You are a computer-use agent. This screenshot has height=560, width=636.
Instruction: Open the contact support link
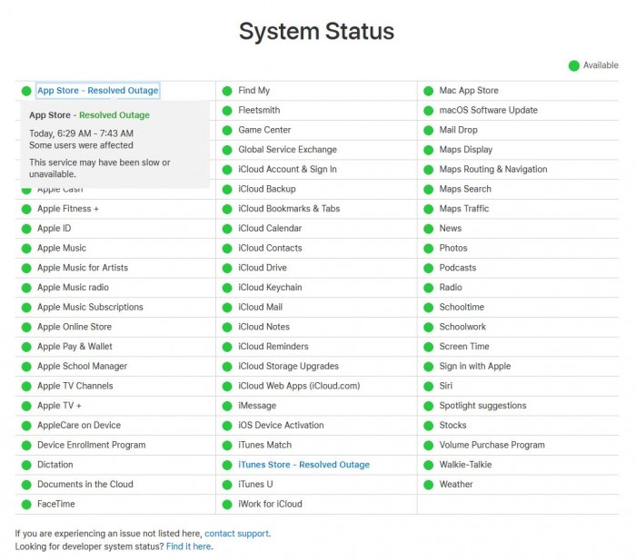(x=236, y=534)
